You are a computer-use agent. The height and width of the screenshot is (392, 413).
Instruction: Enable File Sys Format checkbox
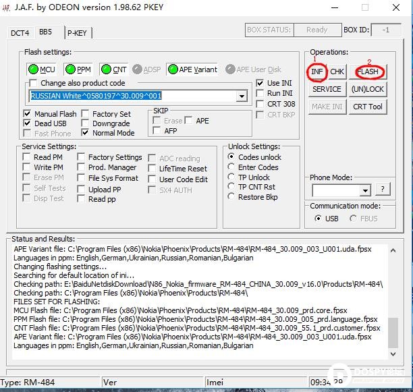(81, 178)
